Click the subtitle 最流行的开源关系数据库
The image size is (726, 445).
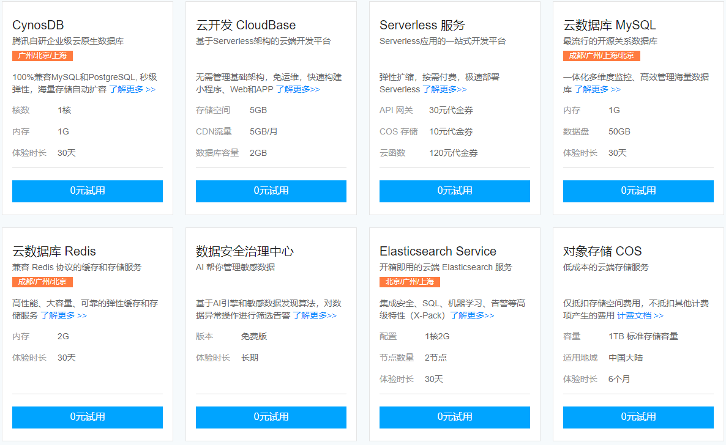(x=610, y=41)
